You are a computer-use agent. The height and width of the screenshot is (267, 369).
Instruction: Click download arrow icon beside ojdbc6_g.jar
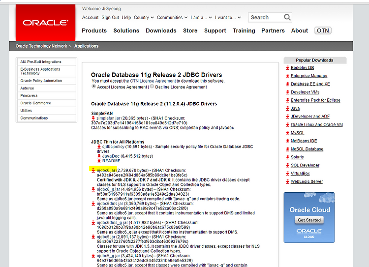tap(93, 189)
